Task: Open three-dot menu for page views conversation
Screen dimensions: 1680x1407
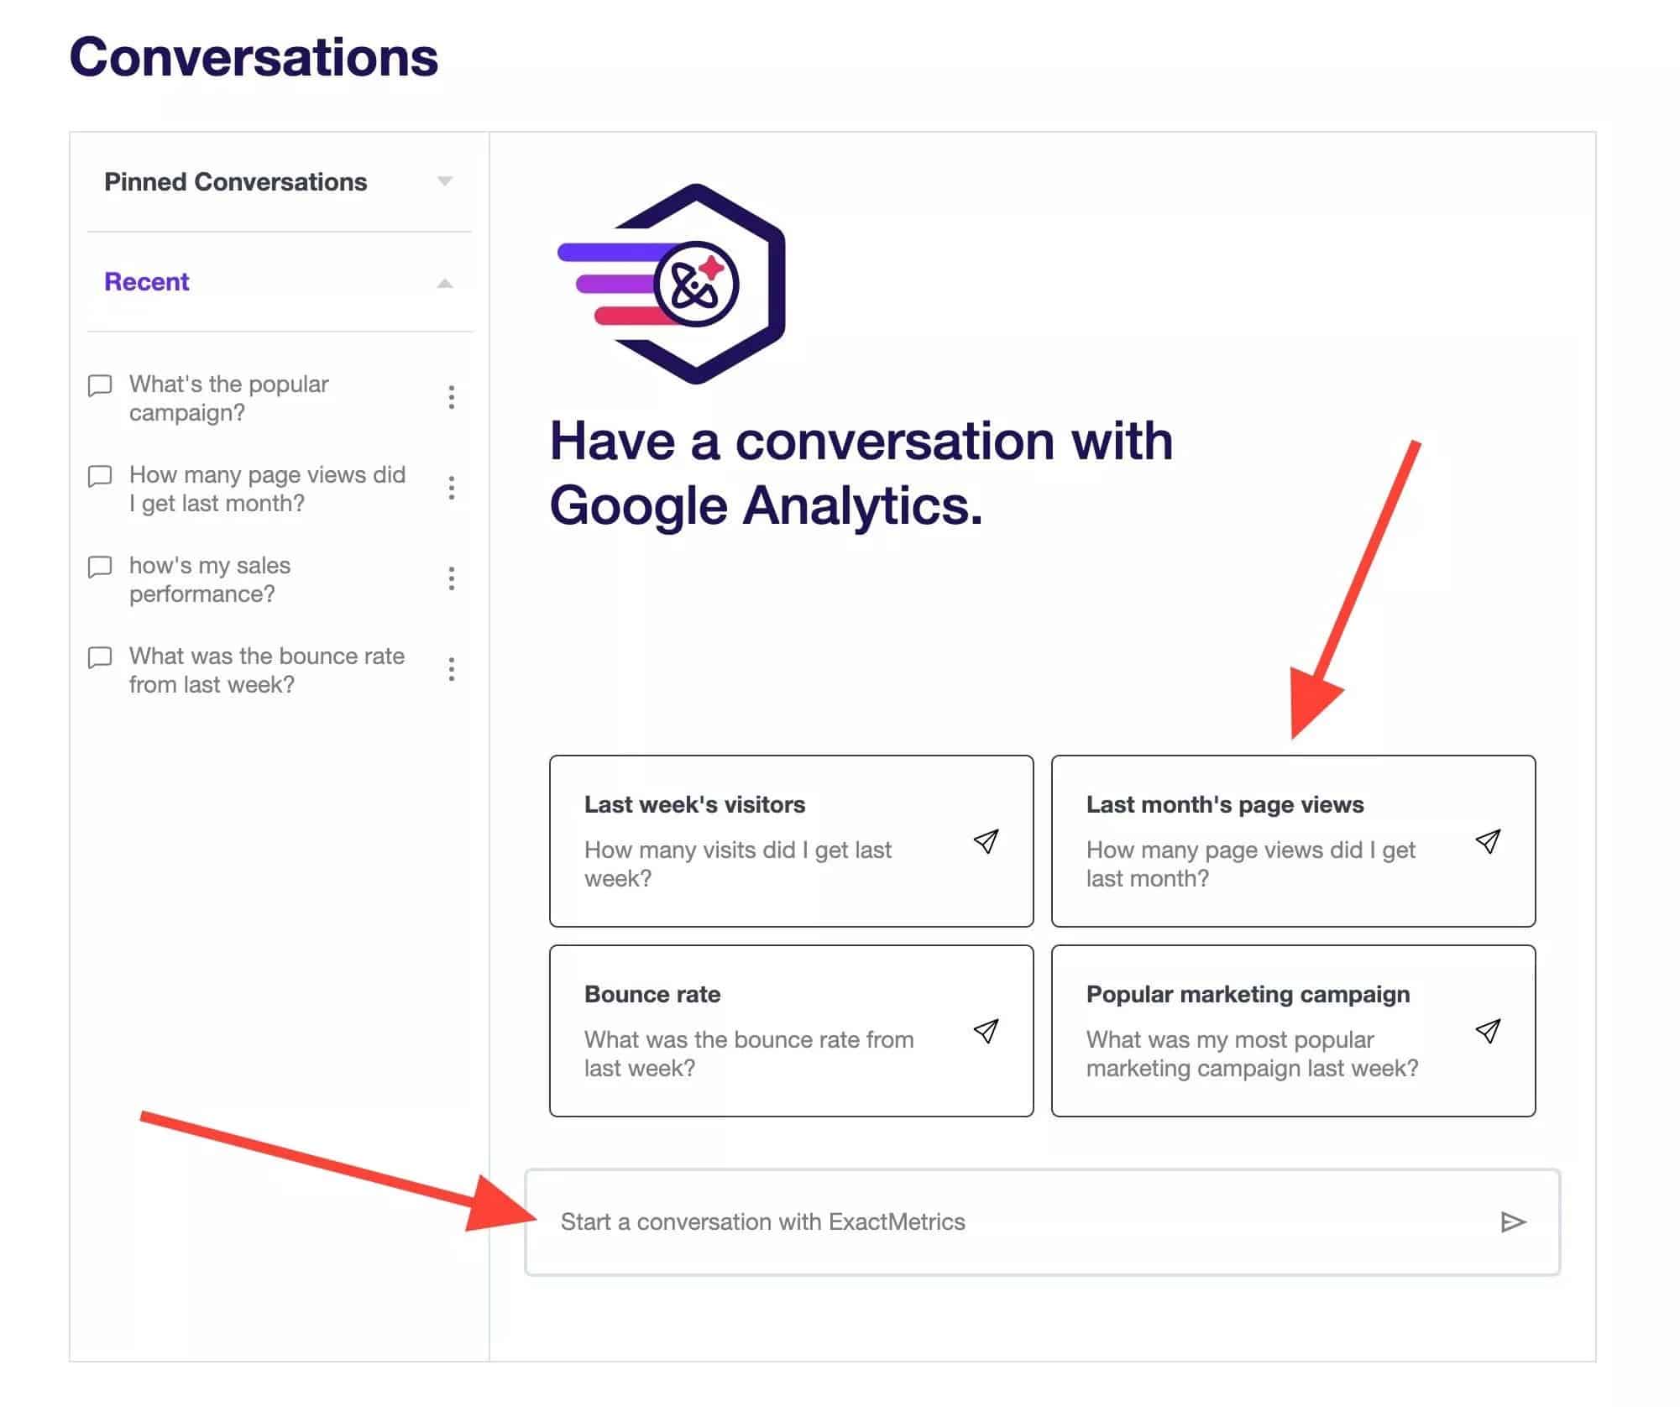Action: [x=452, y=489]
